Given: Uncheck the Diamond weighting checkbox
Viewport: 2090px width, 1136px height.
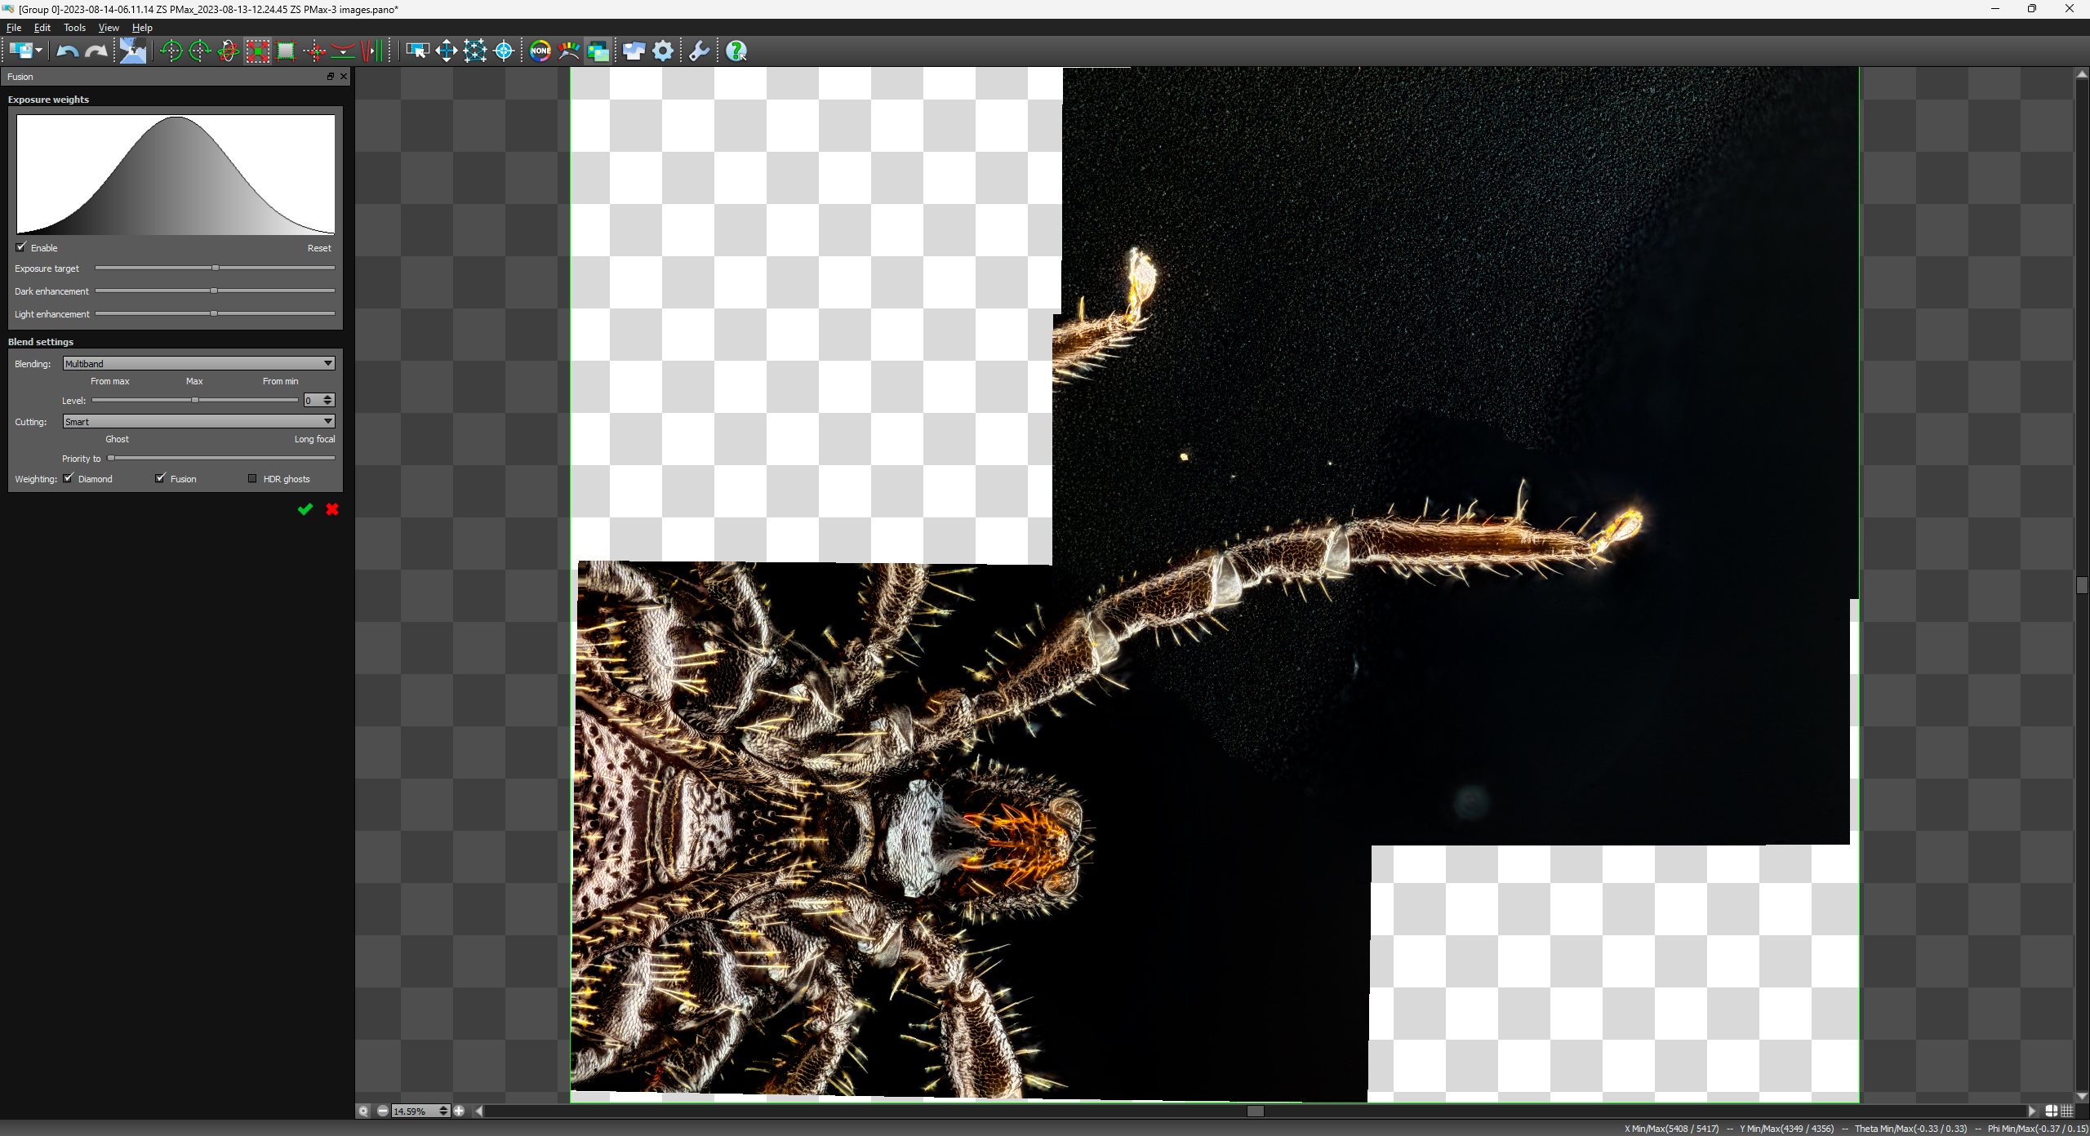Looking at the screenshot, I should click(x=69, y=478).
